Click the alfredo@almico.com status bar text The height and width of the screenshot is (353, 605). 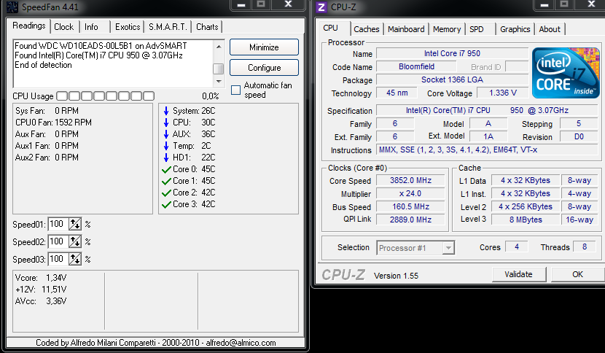tap(241, 343)
